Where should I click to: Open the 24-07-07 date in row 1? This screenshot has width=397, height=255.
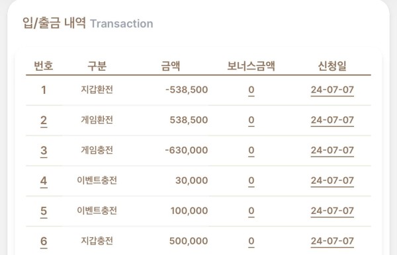pos(332,90)
